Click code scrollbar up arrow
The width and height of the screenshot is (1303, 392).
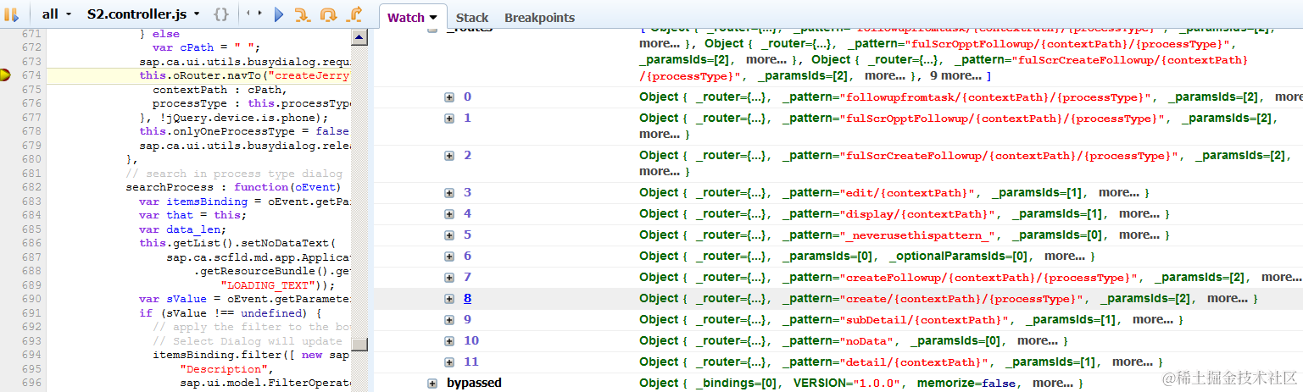[359, 36]
